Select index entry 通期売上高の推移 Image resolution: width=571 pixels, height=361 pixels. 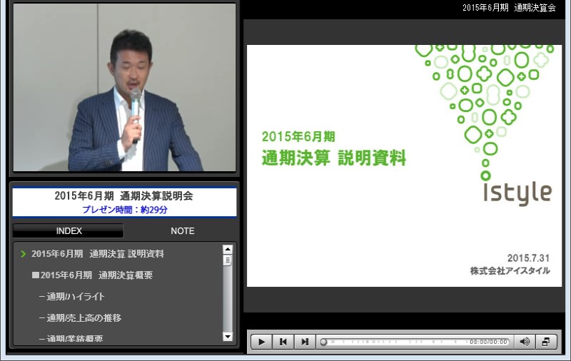(x=80, y=317)
